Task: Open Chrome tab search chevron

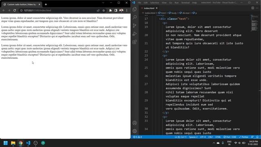Action: tap(103, 3)
